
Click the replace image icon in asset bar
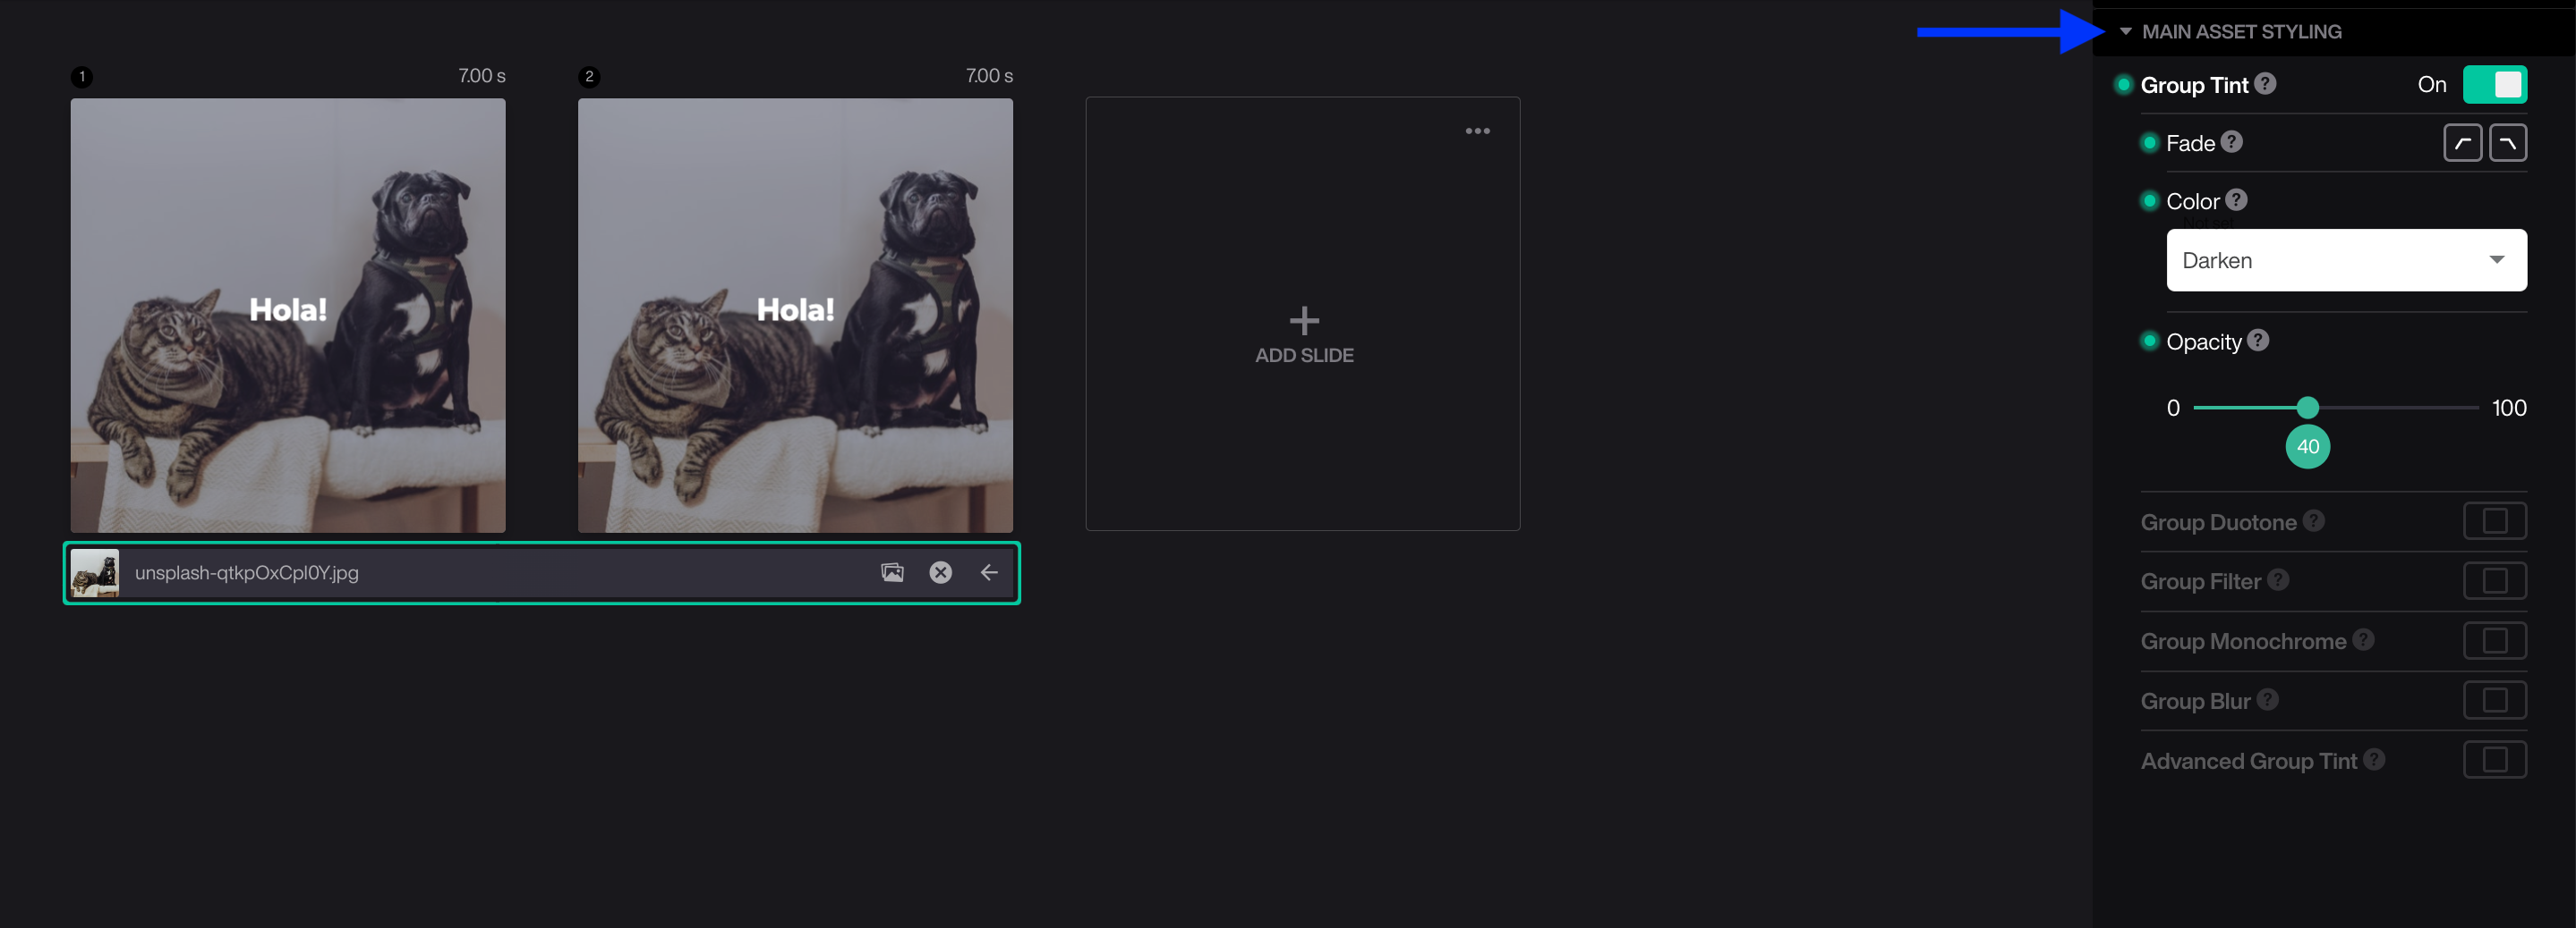891,572
